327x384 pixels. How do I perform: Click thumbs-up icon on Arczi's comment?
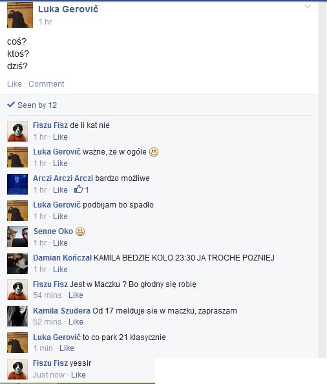[x=79, y=189]
